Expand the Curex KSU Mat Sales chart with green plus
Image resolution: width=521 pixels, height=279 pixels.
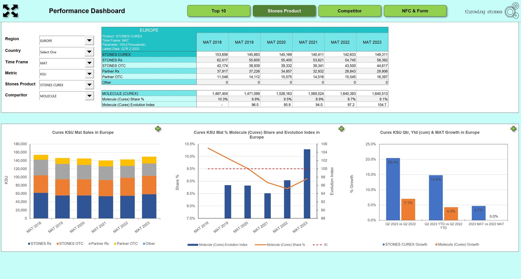(158, 129)
